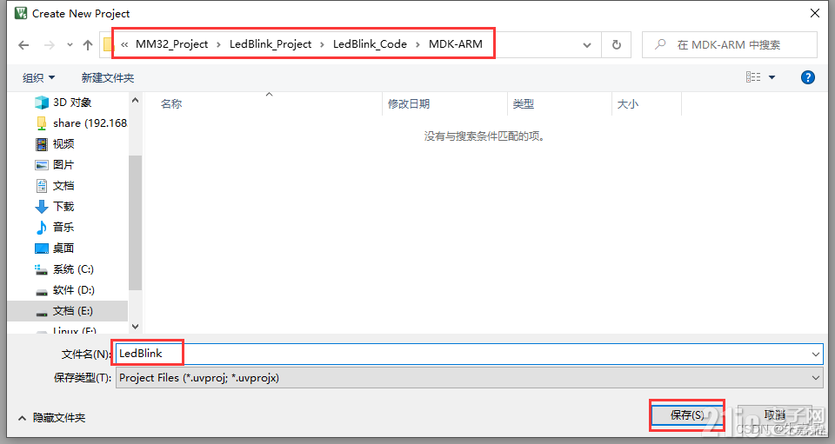Go up one folder level
This screenshot has width=835, height=444.
click(88, 45)
